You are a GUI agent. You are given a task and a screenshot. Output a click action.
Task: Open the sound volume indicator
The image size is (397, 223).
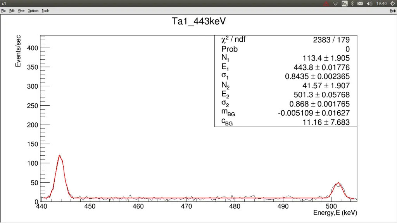369,3
